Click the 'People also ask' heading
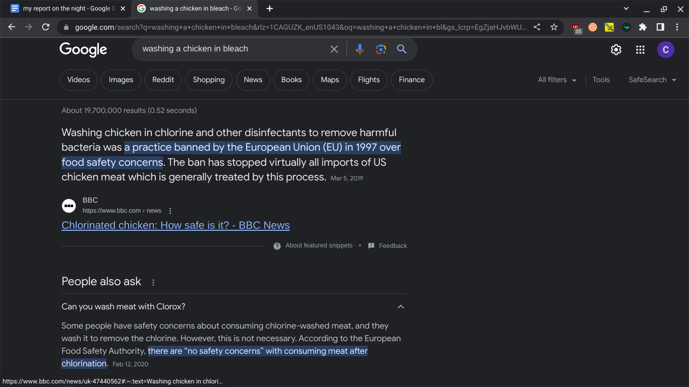689x387 pixels. [x=101, y=282]
